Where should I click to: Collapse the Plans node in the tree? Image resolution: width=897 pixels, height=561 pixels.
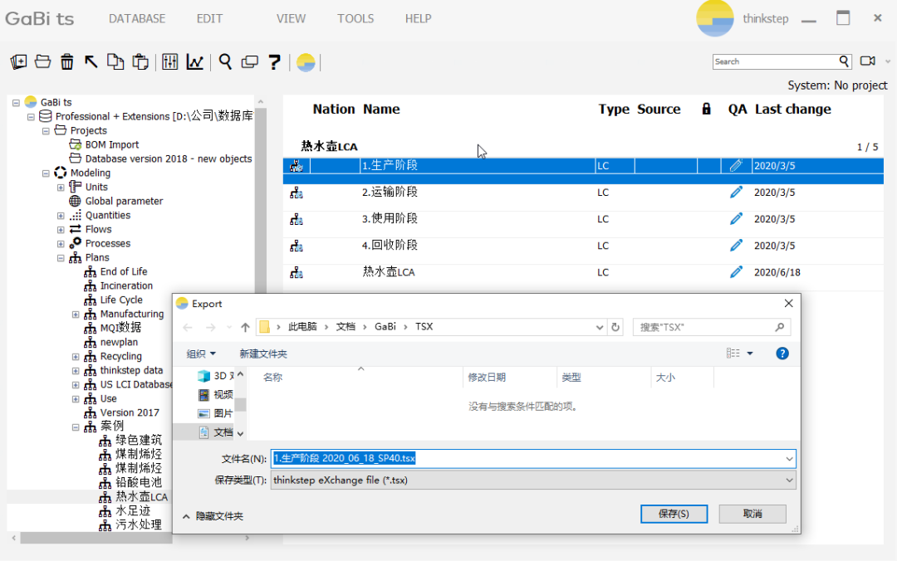[60, 257]
